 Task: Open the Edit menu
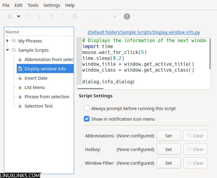[x=19, y=5]
